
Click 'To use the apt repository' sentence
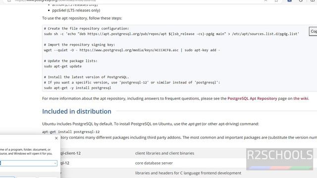tap(82, 18)
